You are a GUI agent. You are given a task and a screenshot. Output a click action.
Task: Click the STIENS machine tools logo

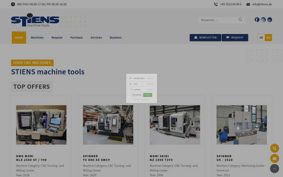click(x=35, y=20)
